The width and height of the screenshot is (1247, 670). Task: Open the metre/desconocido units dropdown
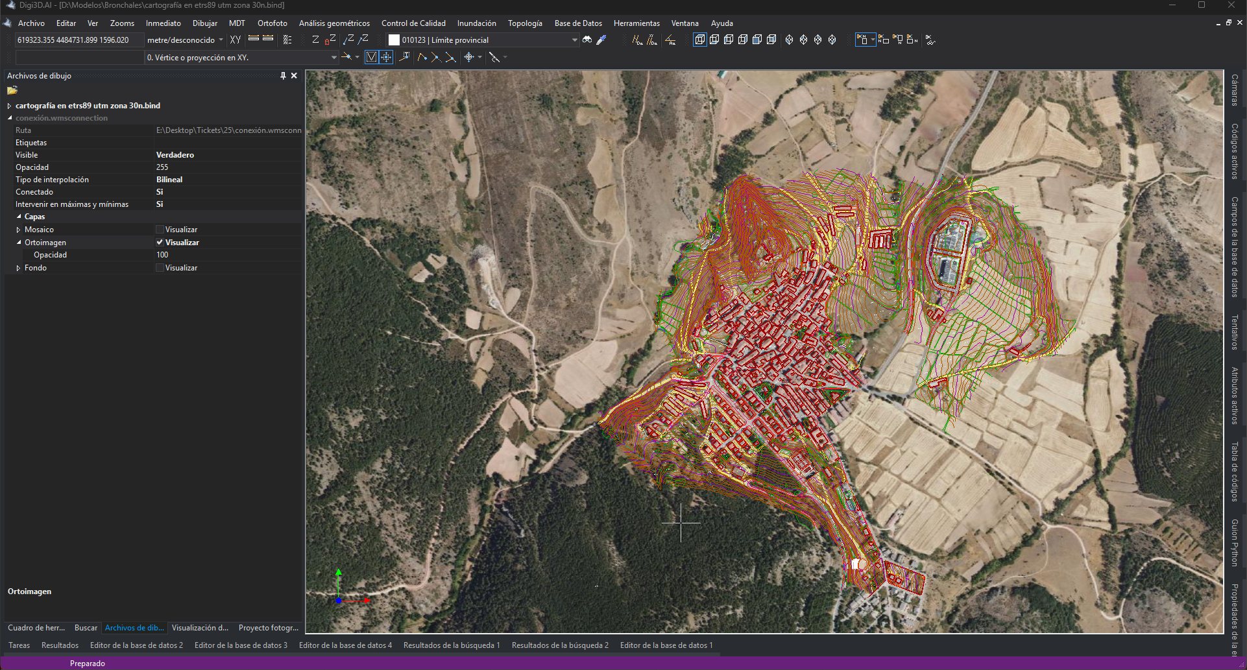221,40
